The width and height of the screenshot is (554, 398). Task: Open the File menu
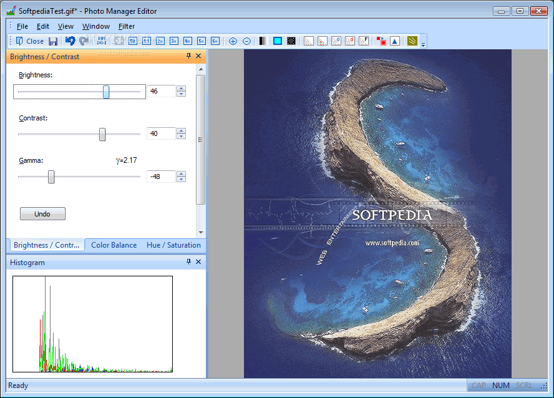point(22,26)
